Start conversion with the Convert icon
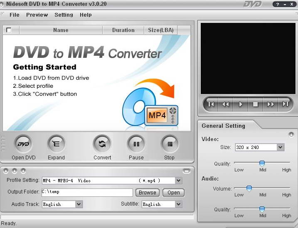The width and height of the screenshot is (298, 228). pos(102,144)
